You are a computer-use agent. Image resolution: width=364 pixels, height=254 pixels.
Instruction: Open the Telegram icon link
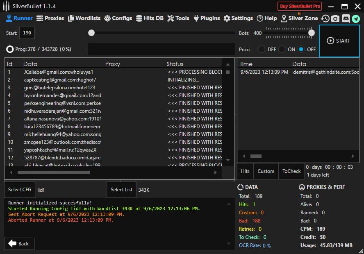[355, 18]
